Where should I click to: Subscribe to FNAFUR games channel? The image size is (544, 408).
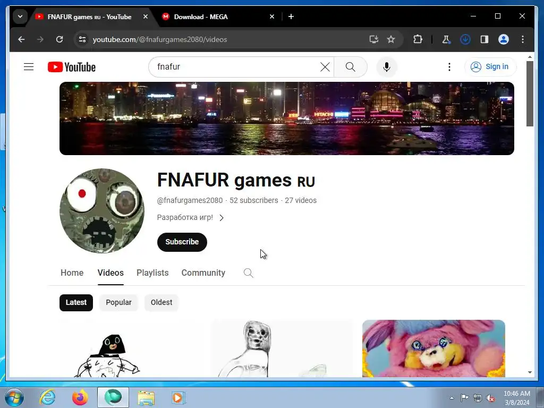(182, 242)
